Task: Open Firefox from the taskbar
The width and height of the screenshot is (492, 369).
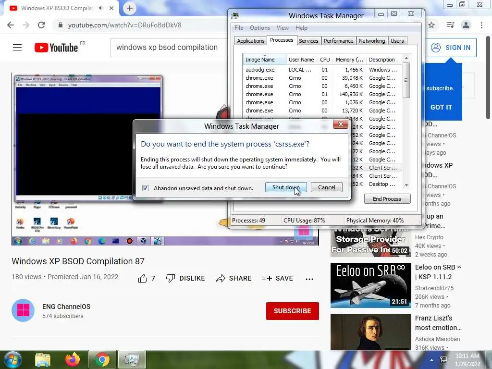Action: (73, 359)
